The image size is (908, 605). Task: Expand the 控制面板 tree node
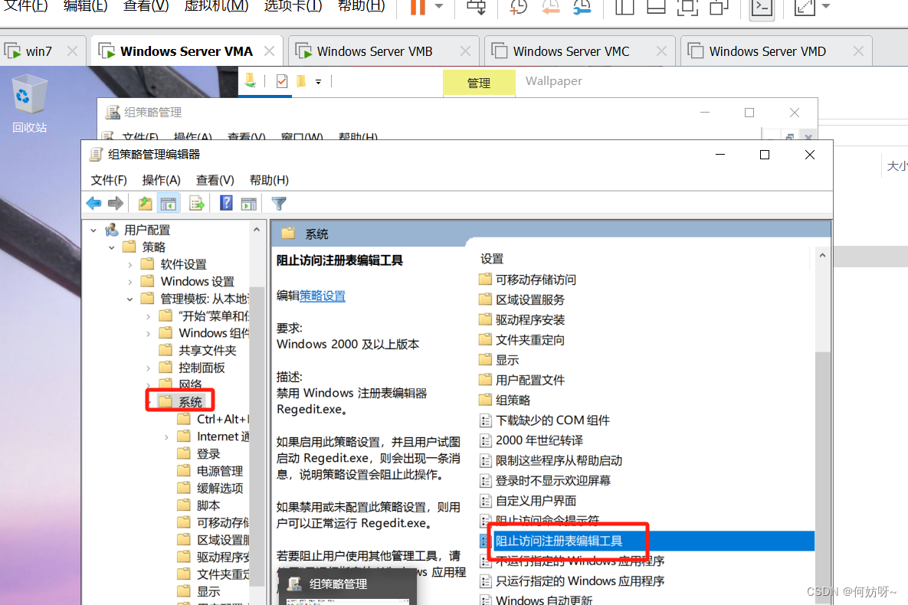148,368
